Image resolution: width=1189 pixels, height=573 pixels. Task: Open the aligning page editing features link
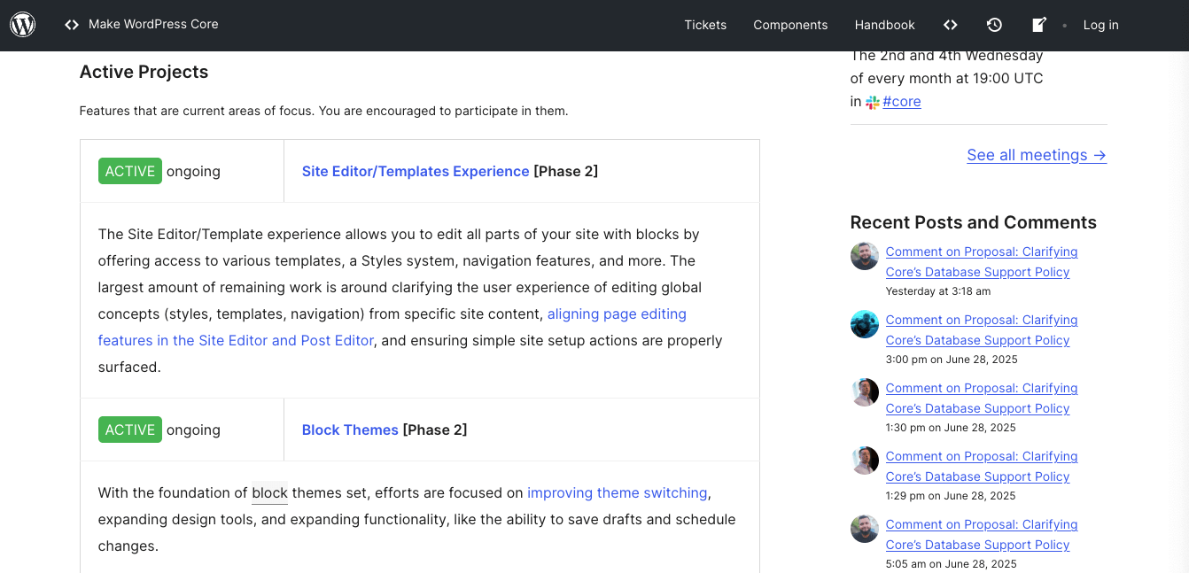coord(617,314)
